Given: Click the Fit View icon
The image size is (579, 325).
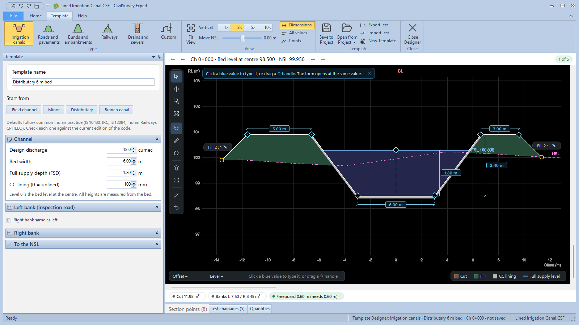Looking at the screenshot, I should tap(191, 34).
